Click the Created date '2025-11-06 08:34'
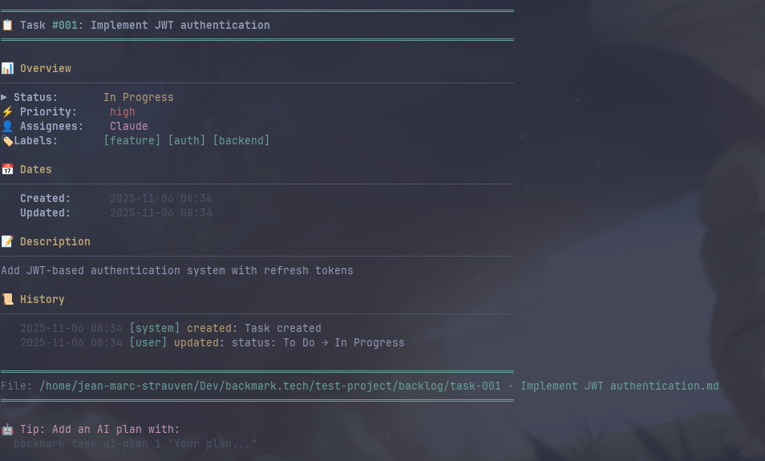This screenshot has height=461, width=765. [161, 198]
